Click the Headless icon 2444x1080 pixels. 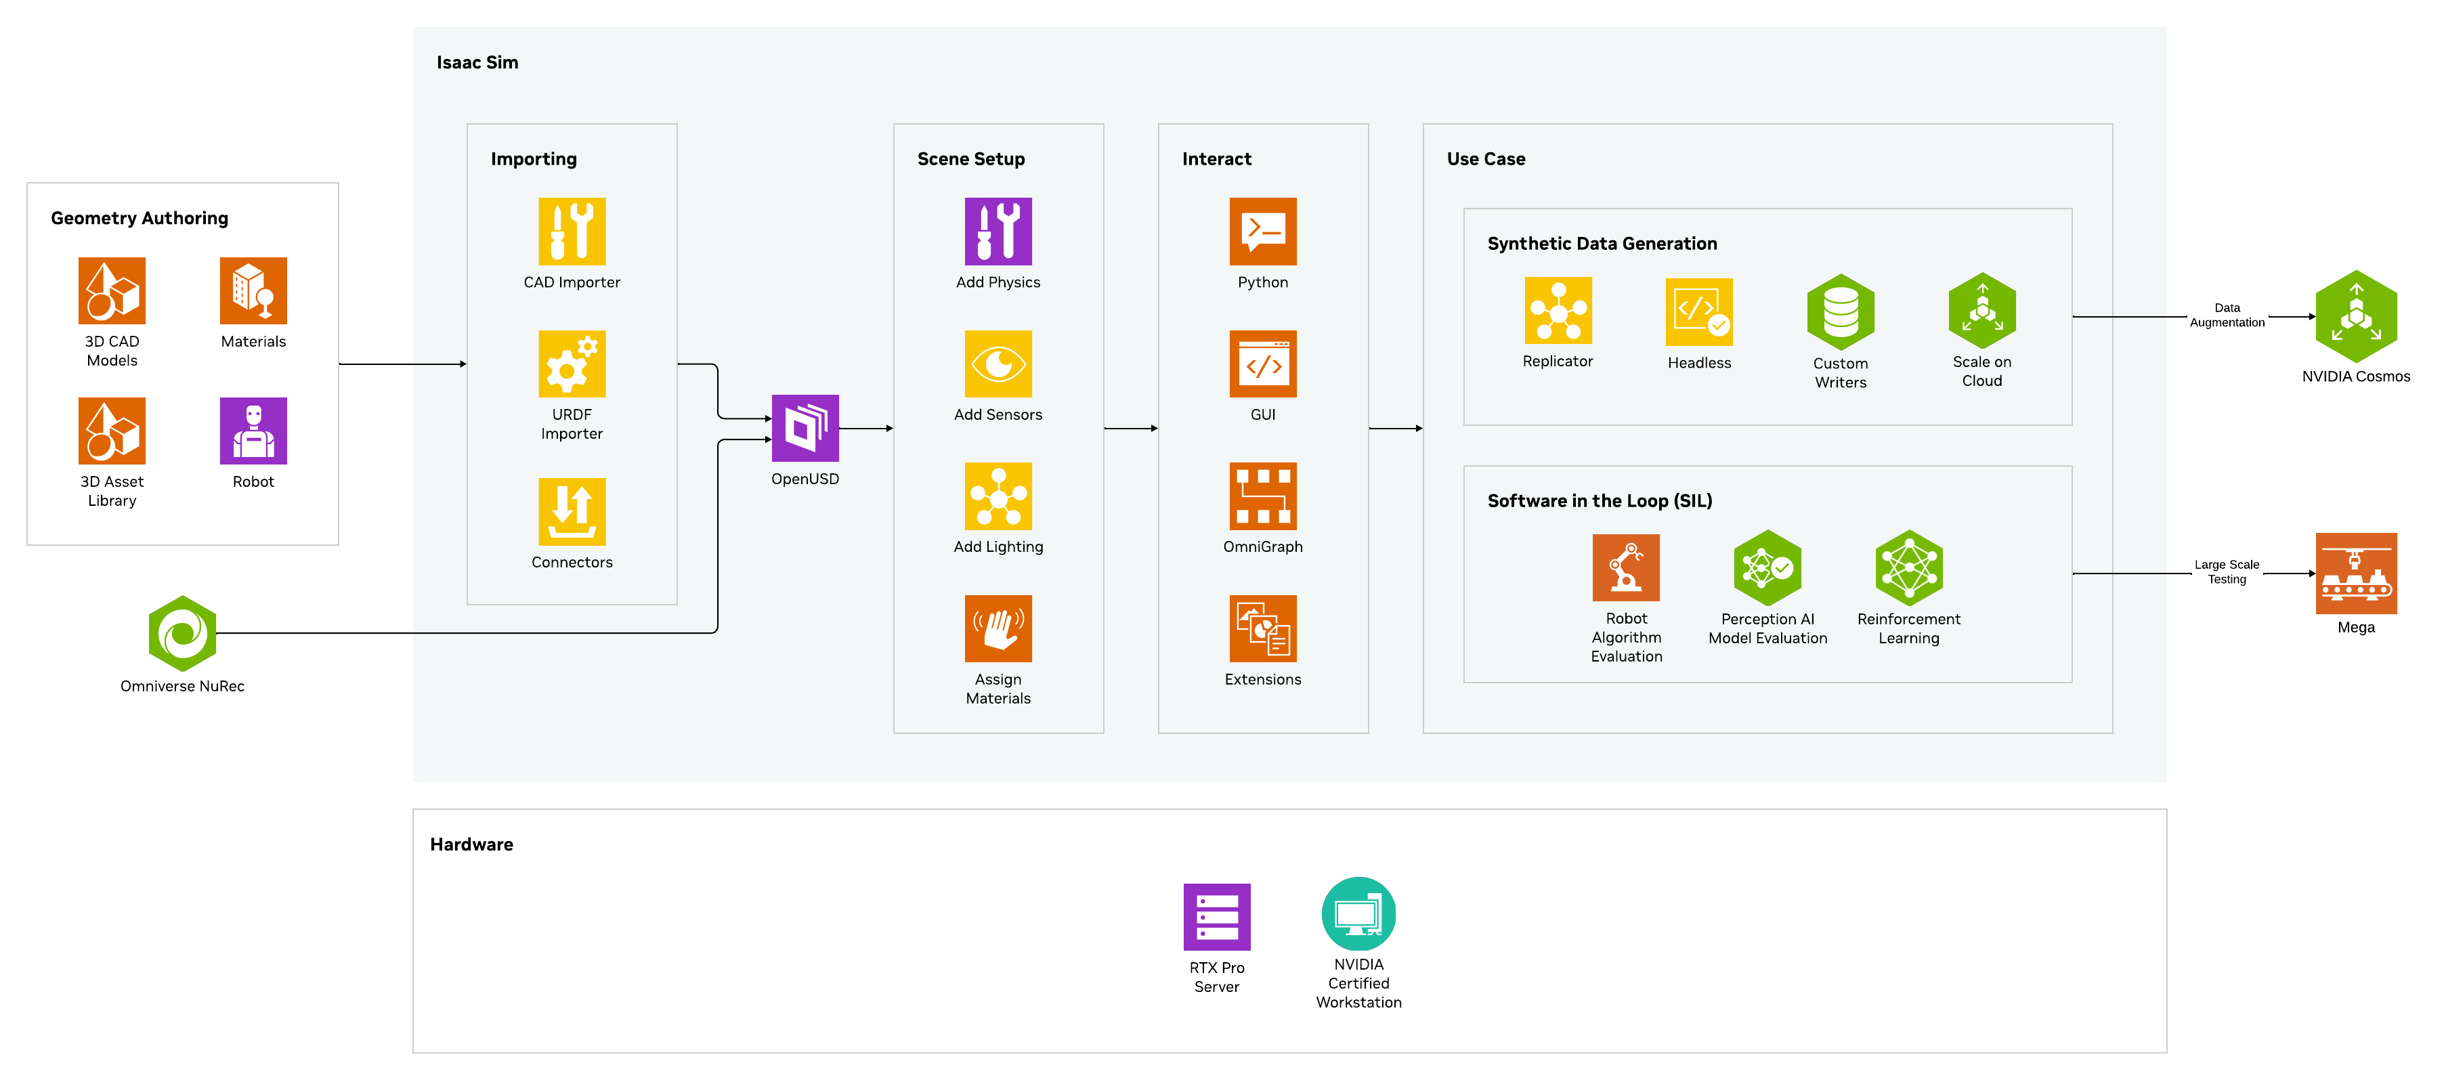(1698, 311)
